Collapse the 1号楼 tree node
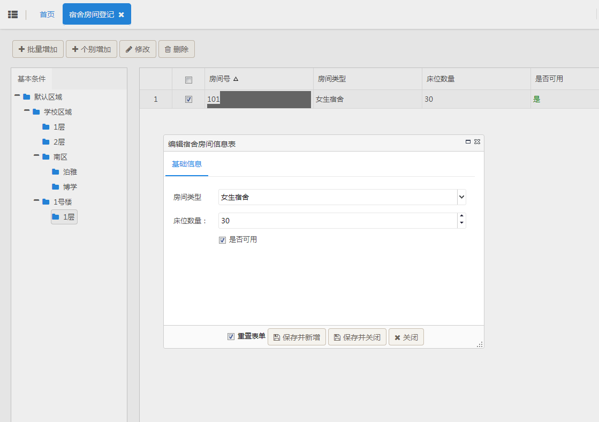 click(x=36, y=200)
